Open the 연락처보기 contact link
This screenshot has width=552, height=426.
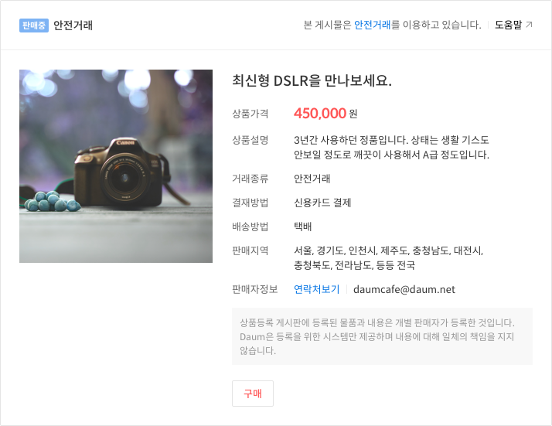point(316,289)
